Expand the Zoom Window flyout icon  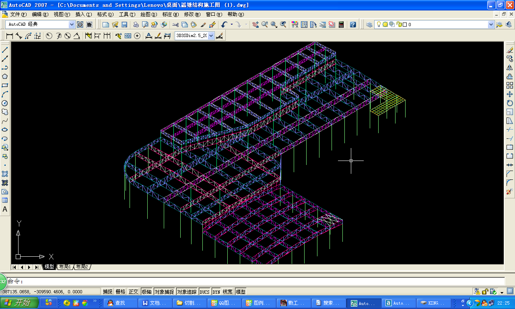click(274, 25)
